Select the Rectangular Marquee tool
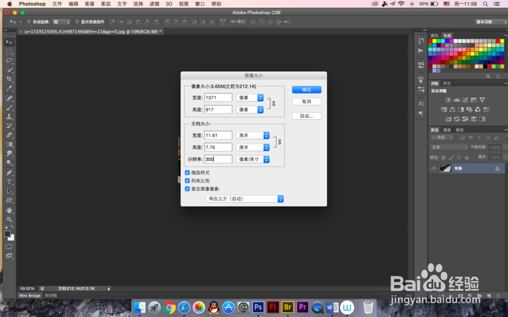Screen dimensions: 508x317 click(9, 51)
